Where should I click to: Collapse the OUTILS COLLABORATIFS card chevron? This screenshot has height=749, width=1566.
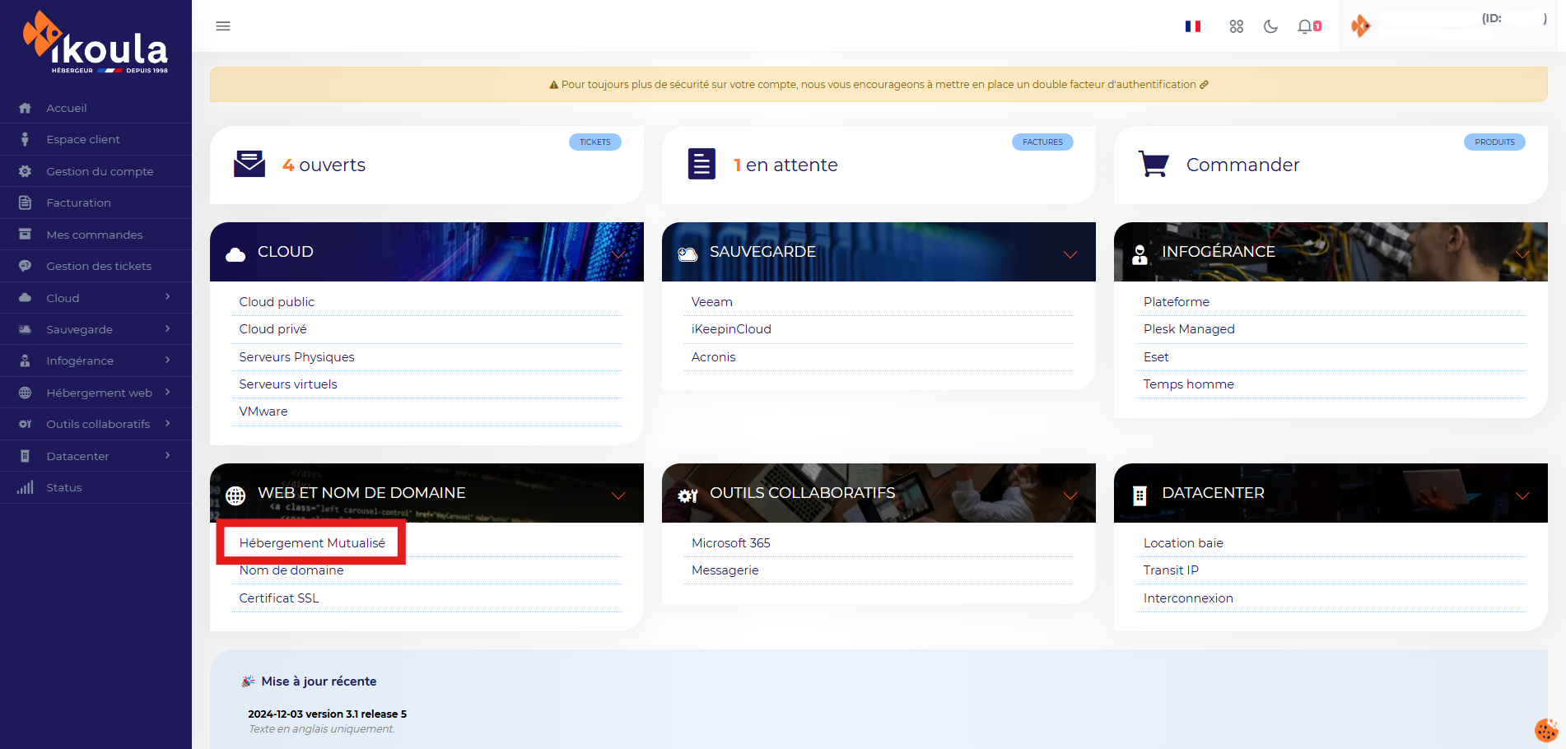pos(1070,495)
